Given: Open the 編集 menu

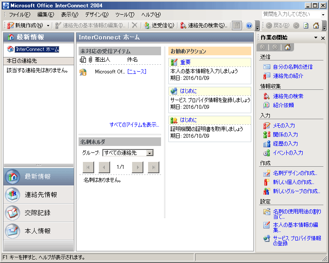Looking at the screenshot, I should [45, 15].
